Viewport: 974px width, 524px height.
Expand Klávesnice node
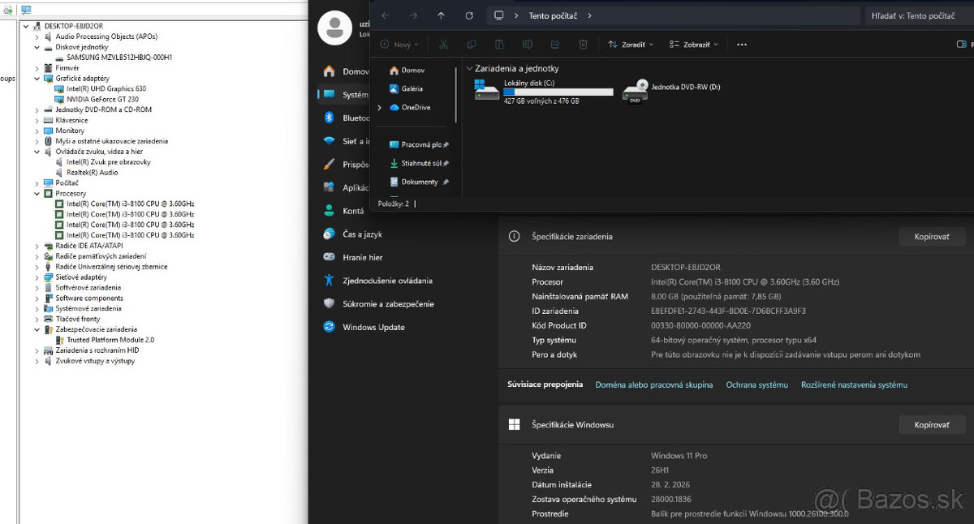(37, 120)
